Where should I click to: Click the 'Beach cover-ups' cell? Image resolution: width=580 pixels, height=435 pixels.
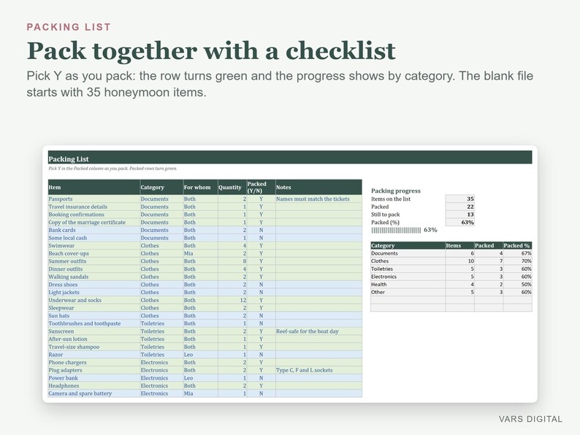pos(94,253)
